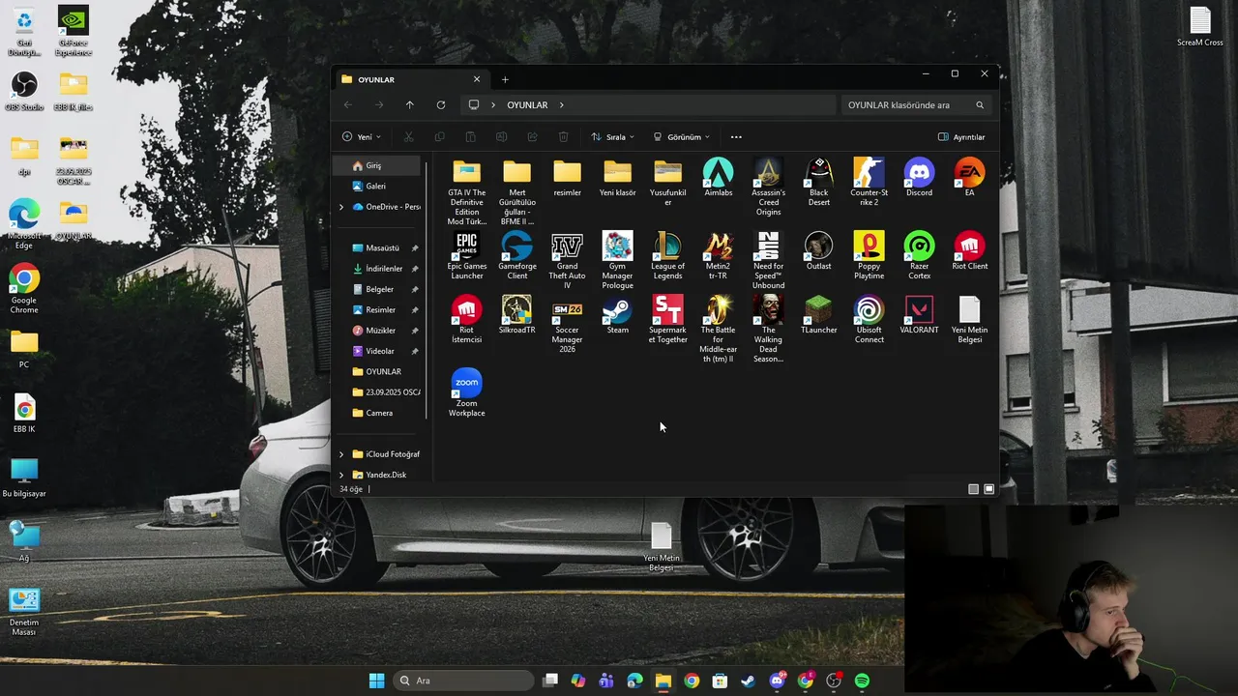Open the Sırala sort dropdown
Screen dimensions: 1238x696
[612, 137]
